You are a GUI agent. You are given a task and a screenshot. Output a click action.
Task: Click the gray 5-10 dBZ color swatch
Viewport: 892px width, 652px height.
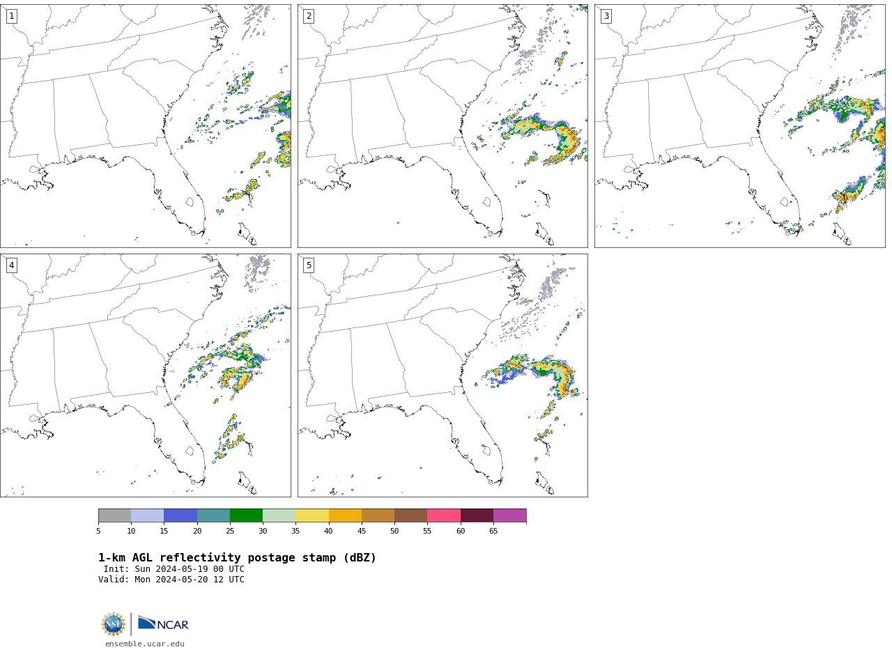tap(114, 515)
